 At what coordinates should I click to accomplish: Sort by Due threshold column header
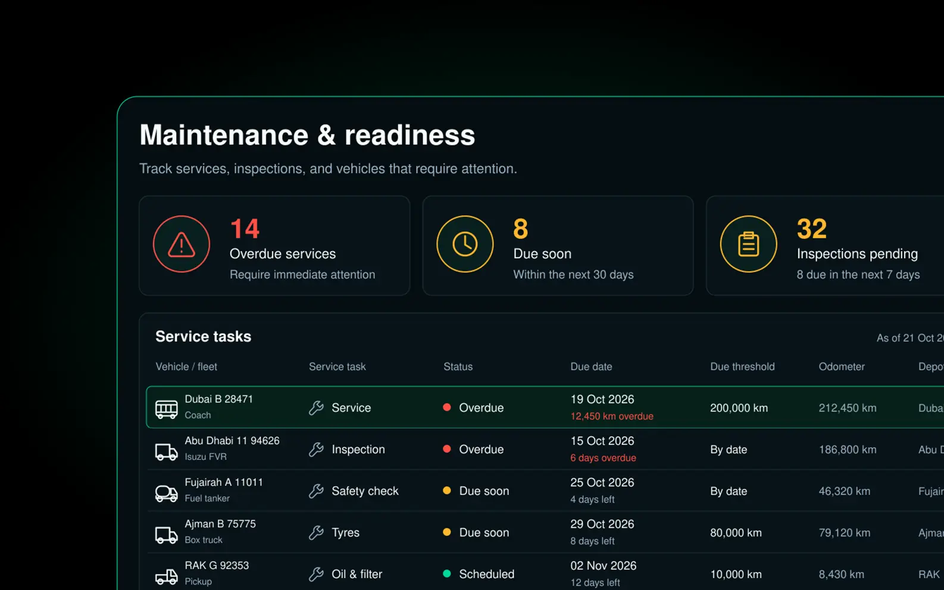pos(742,366)
